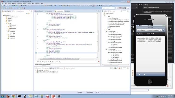
Task: Start the server with green run icon
Action: (115, 68)
